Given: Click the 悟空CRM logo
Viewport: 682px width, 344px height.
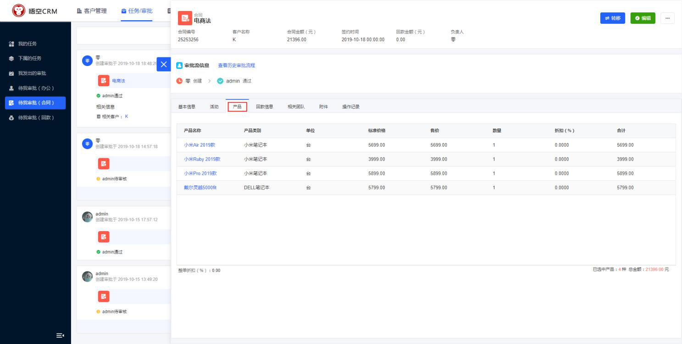Looking at the screenshot, I should (35, 11).
